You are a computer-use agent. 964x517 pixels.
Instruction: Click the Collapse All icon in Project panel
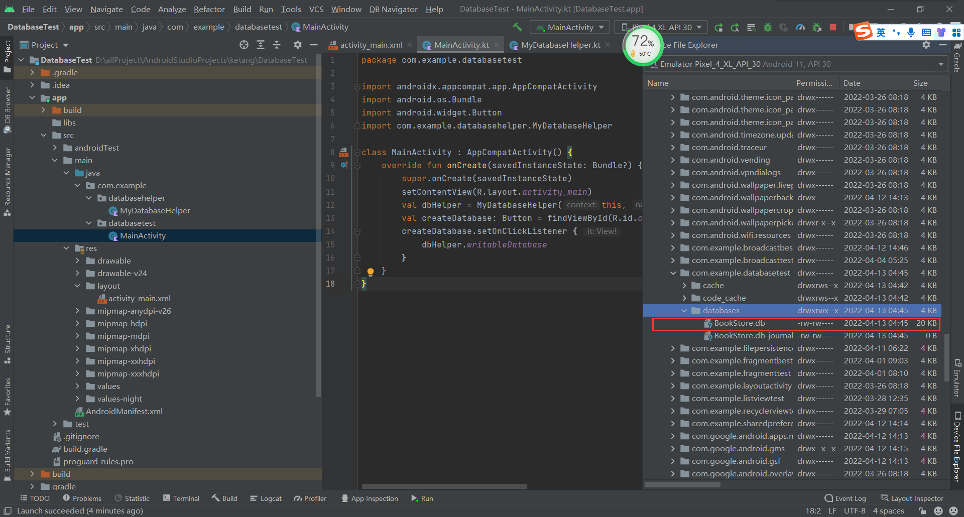click(x=277, y=45)
